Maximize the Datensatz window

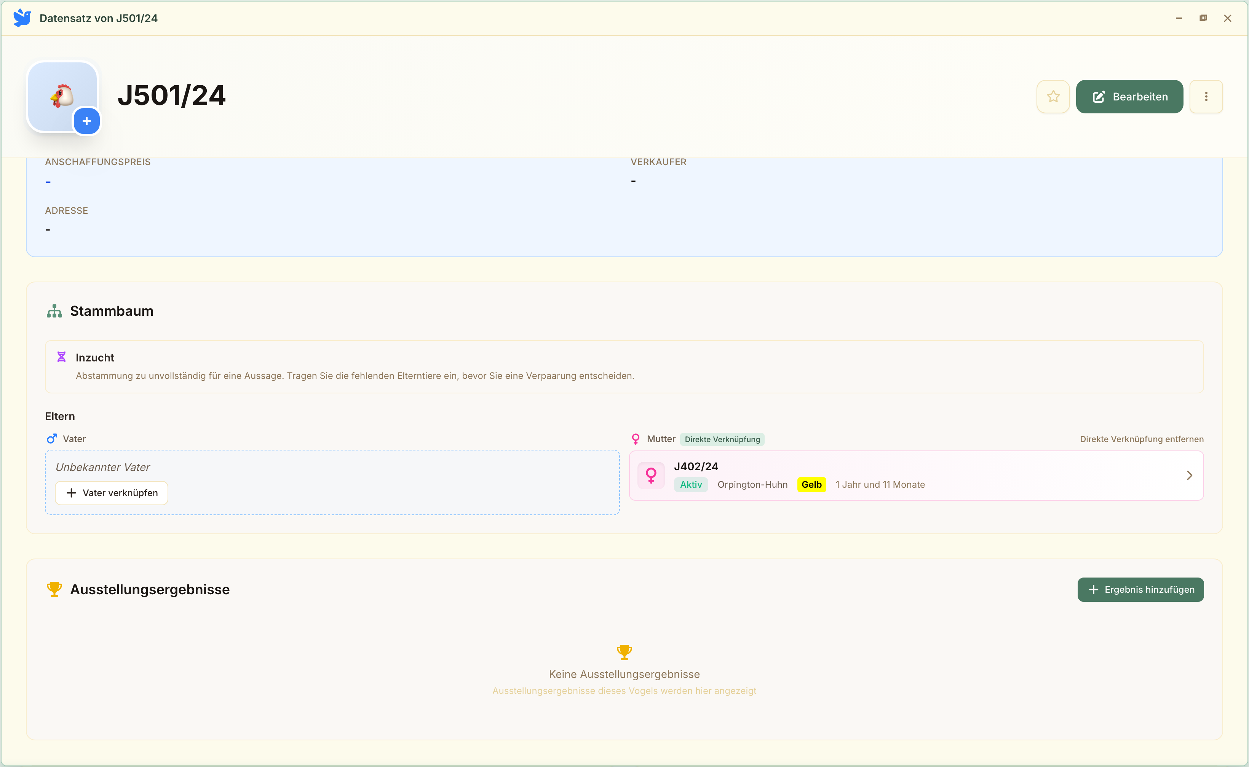[1203, 18]
